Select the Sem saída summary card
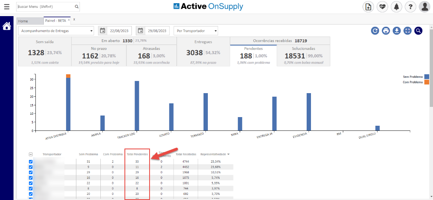Image resolution: width=433 pixels, height=200 pixels. [45, 51]
